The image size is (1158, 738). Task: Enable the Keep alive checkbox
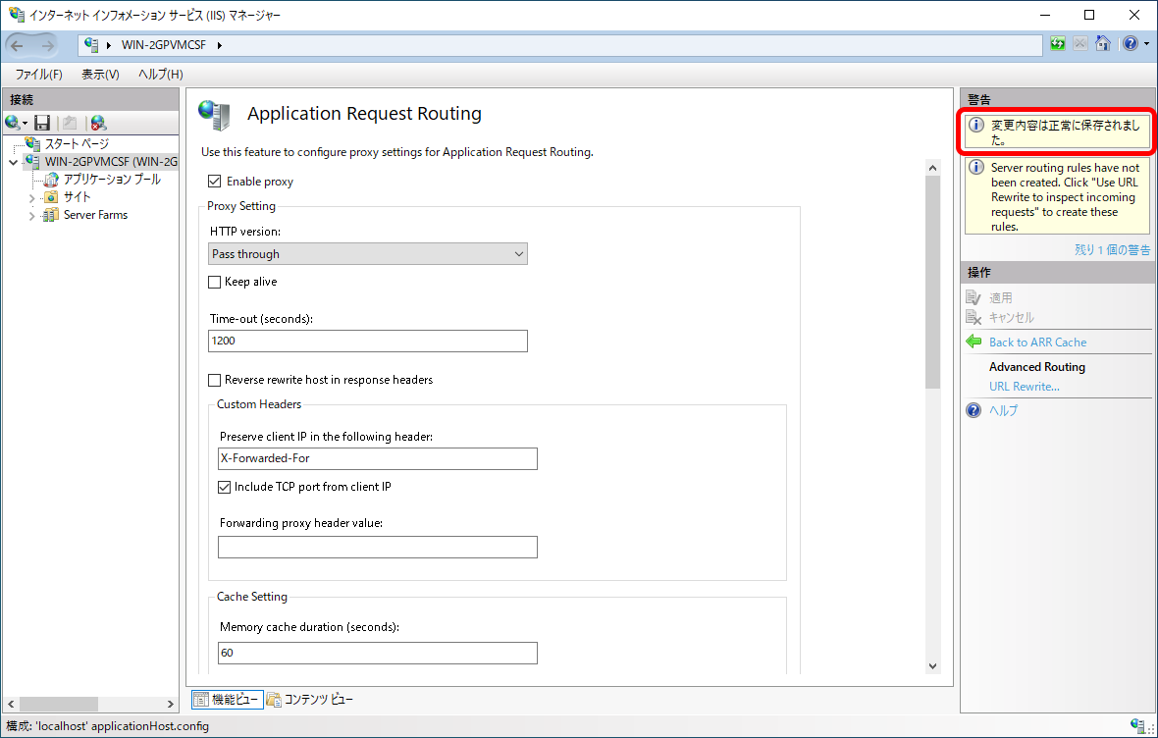click(x=215, y=282)
